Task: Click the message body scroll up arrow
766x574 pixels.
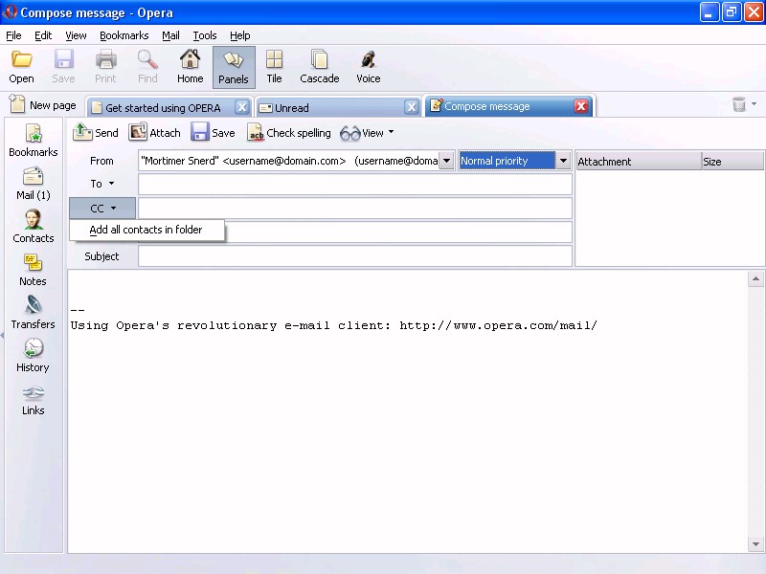Action: point(755,279)
